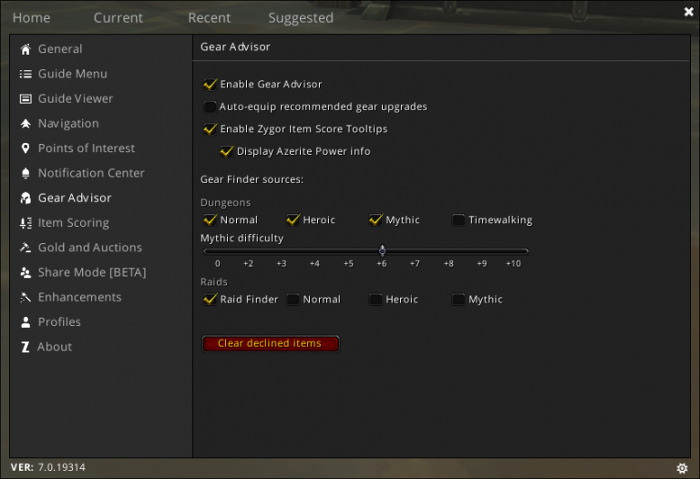The width and height of the screenshot is (700, 479).
Task: Click the Gear Finder sources label
Action: 252,179
